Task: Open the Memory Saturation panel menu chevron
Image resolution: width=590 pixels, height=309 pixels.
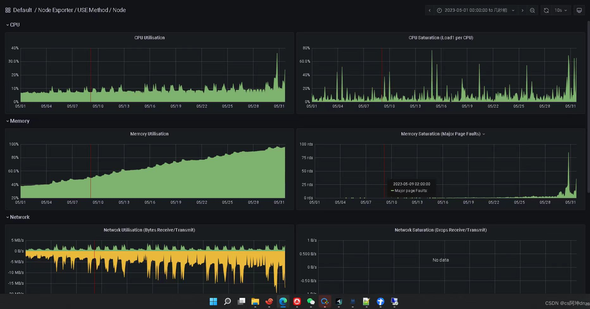Action: coord(484,134)
